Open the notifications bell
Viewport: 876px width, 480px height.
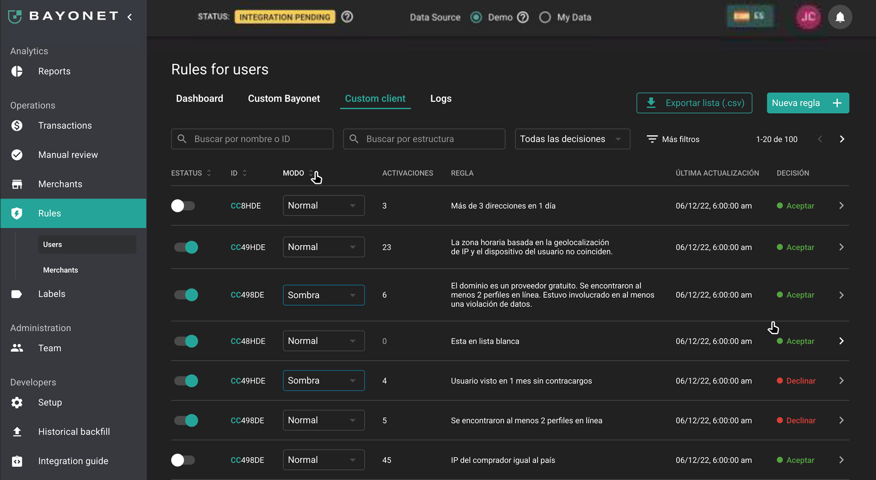click(840, 17)
